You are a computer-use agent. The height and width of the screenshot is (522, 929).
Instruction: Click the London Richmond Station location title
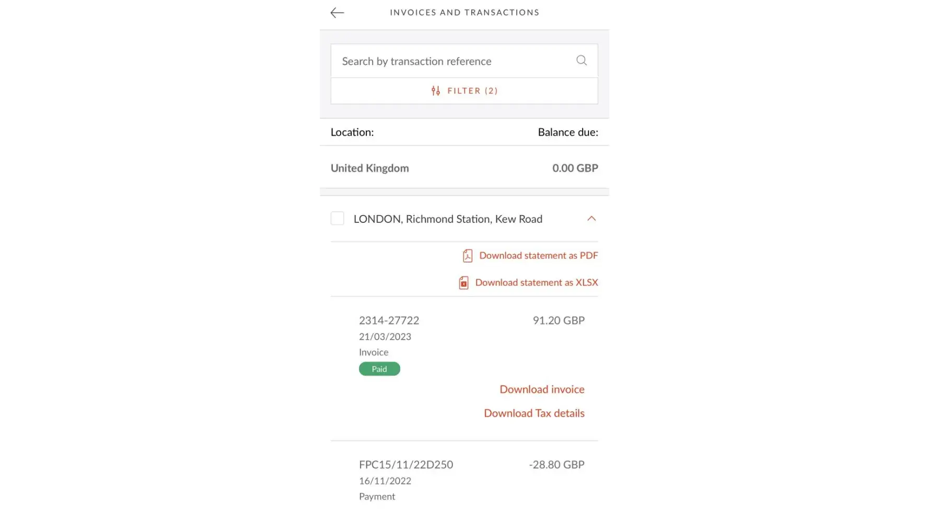(448, 219)
